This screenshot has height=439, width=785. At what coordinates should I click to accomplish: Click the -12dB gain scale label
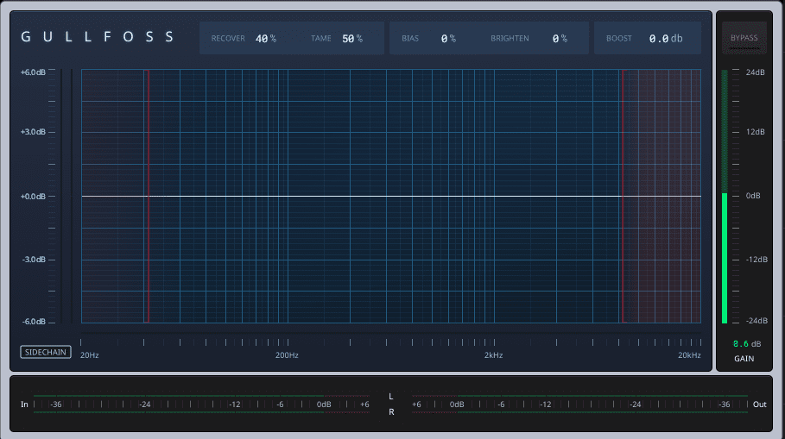(757, 260)
